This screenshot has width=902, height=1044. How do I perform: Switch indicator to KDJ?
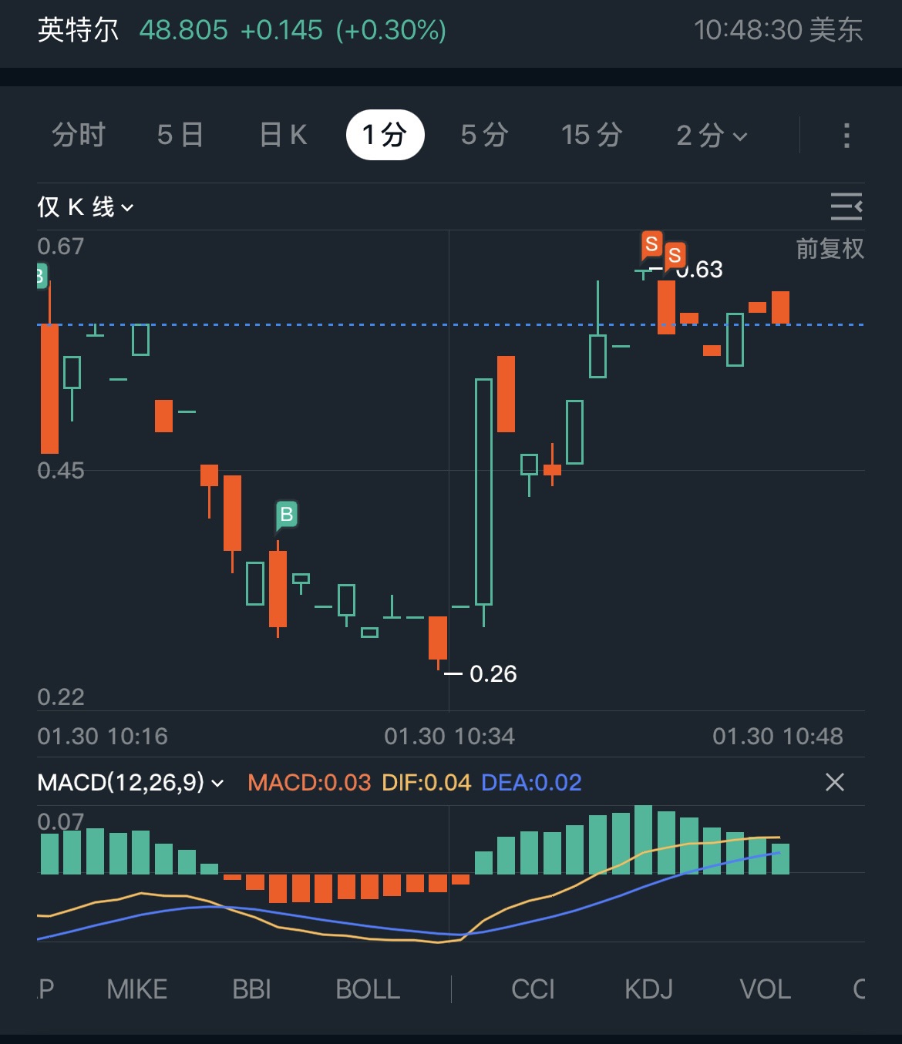648,989
